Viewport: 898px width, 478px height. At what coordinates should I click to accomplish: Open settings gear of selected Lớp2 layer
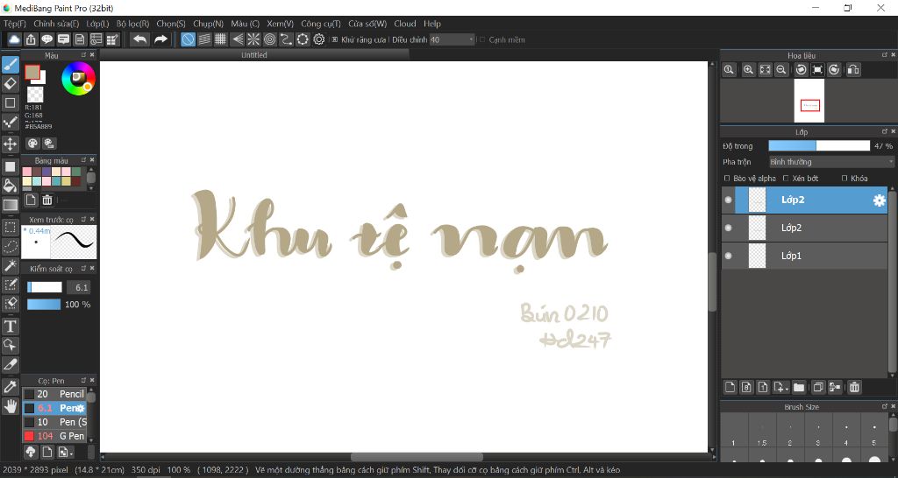pyautogui.click(x=879, y=200)
